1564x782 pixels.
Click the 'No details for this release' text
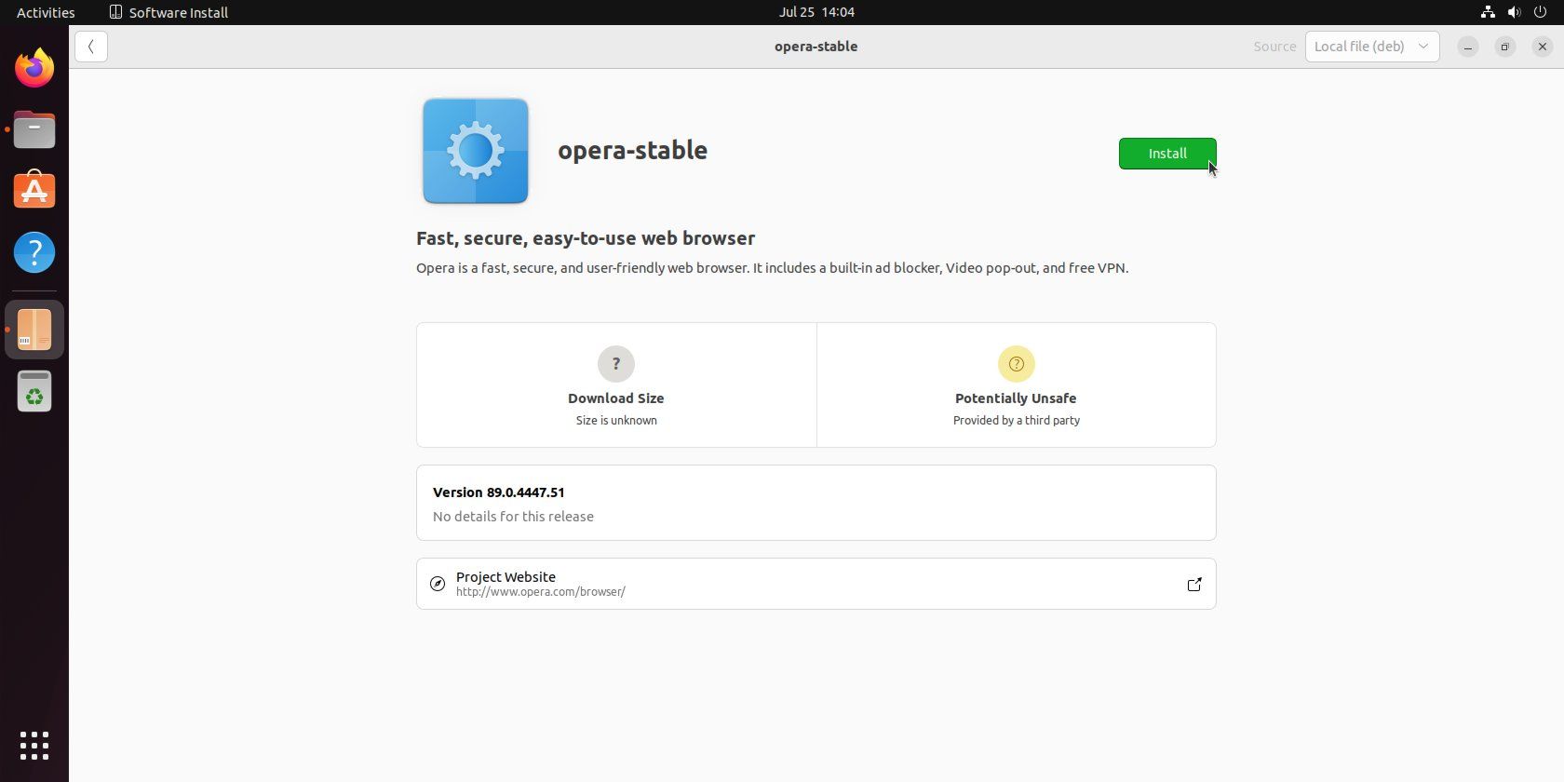coord(513,517)
